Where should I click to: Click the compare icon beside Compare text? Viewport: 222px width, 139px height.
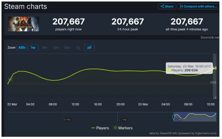[x=181, y=7]
